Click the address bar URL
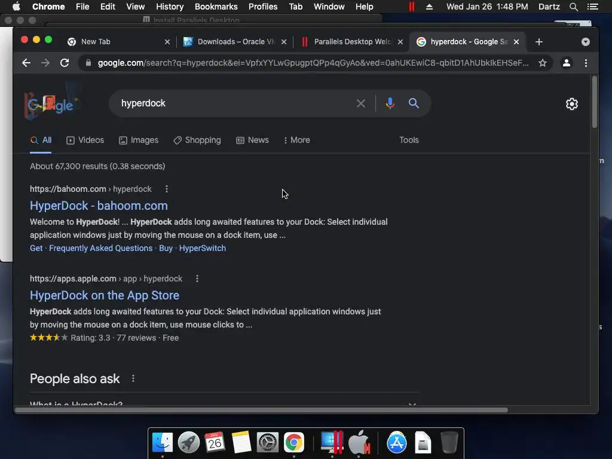612x459 pixels. pyautogui.click(x=313, y=63)
